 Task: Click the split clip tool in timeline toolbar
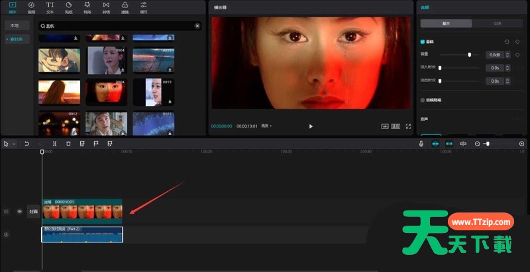54,144
